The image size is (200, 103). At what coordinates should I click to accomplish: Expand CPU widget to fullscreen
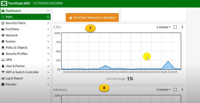pyautogui.click(x=175, y=27)
